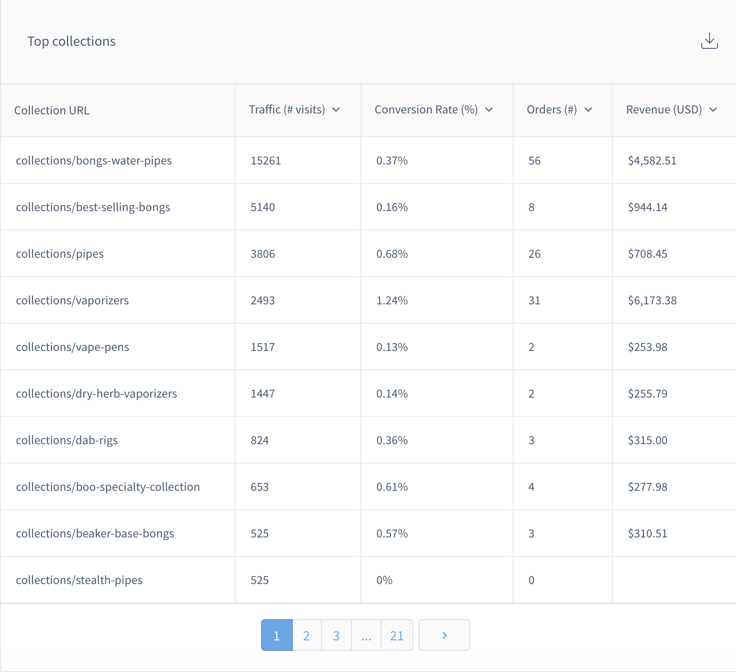Select the currently active page 1 button
The width and height of the screenshot is (736, 672).
click(x=276, y=635)
